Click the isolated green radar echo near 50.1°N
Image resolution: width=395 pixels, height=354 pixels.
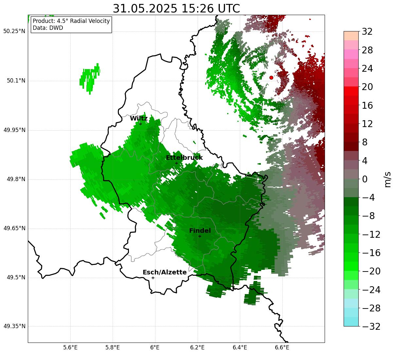coord(90,79)
